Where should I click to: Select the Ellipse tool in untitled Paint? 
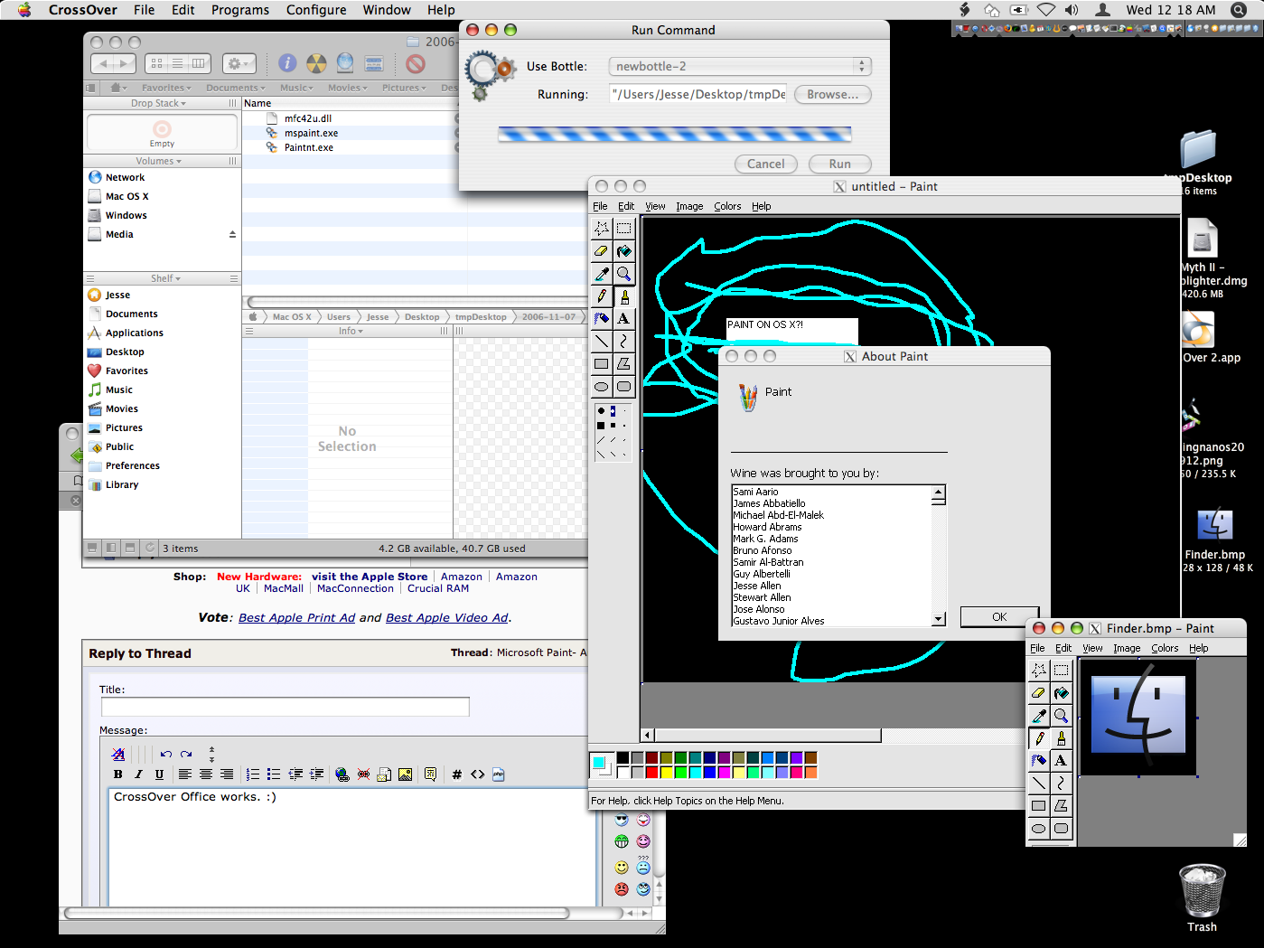point(602,387)
